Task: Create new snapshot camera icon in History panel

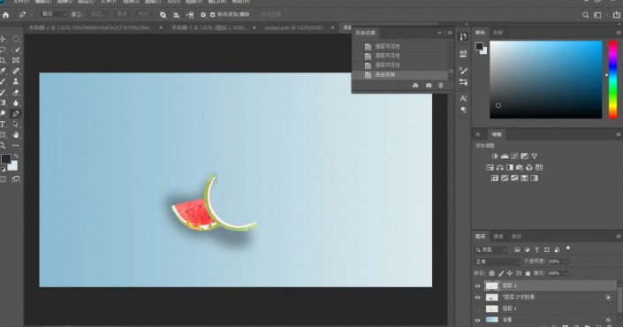Action: [429, 86]
